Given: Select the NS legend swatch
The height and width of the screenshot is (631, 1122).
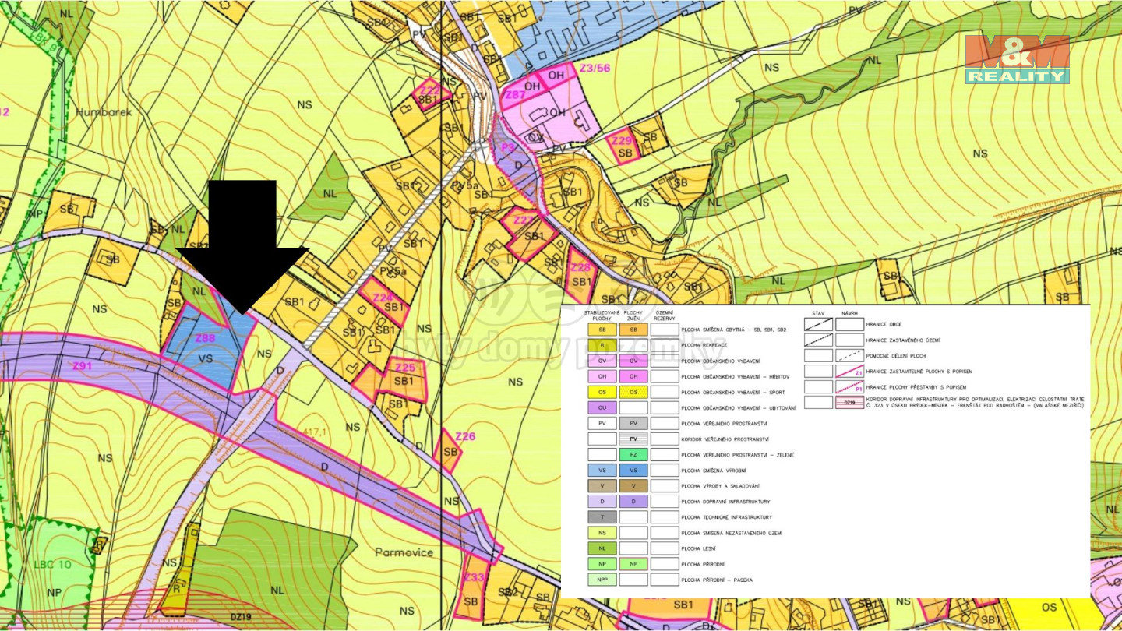Looking at the screenshot, I should point(602,532).
